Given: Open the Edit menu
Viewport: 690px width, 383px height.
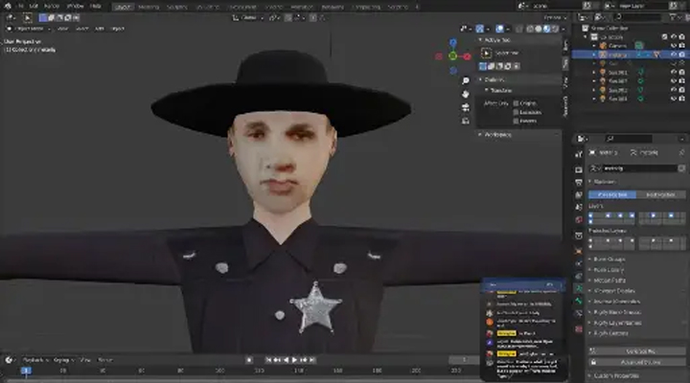Looking at the screenshot, I should 34,6.
